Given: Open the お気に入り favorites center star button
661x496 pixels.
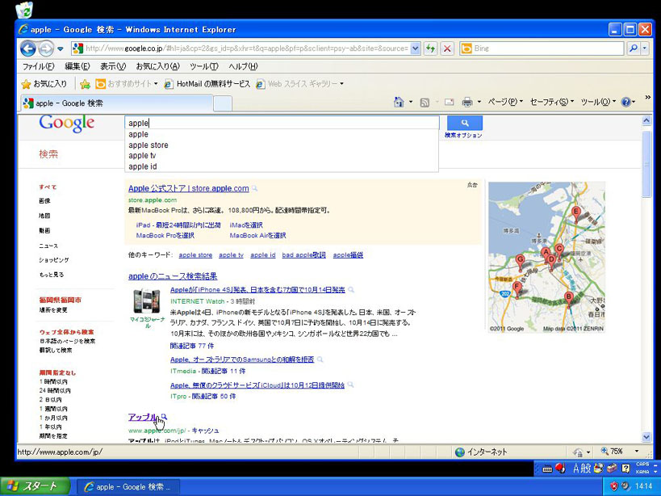Looking at the screenshot, I should point(44,84).
